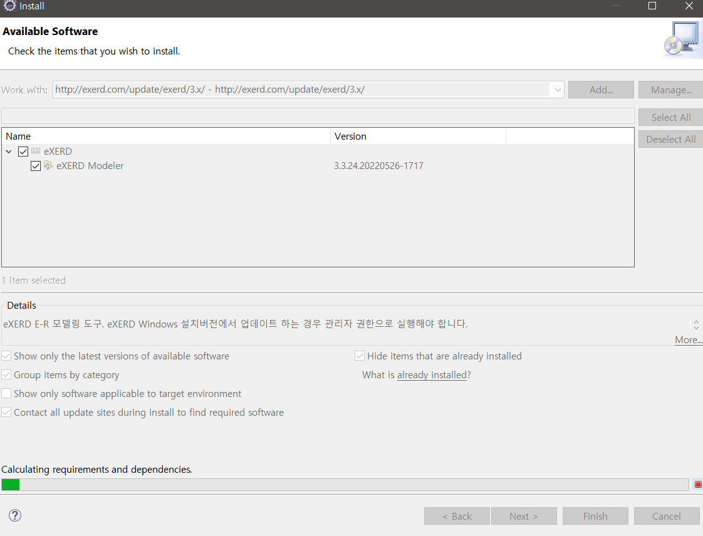The height and width of the screenshot is (536, 703).
Task: Click 'Check the items that you wish' text
Action: (x=94, y=51)
